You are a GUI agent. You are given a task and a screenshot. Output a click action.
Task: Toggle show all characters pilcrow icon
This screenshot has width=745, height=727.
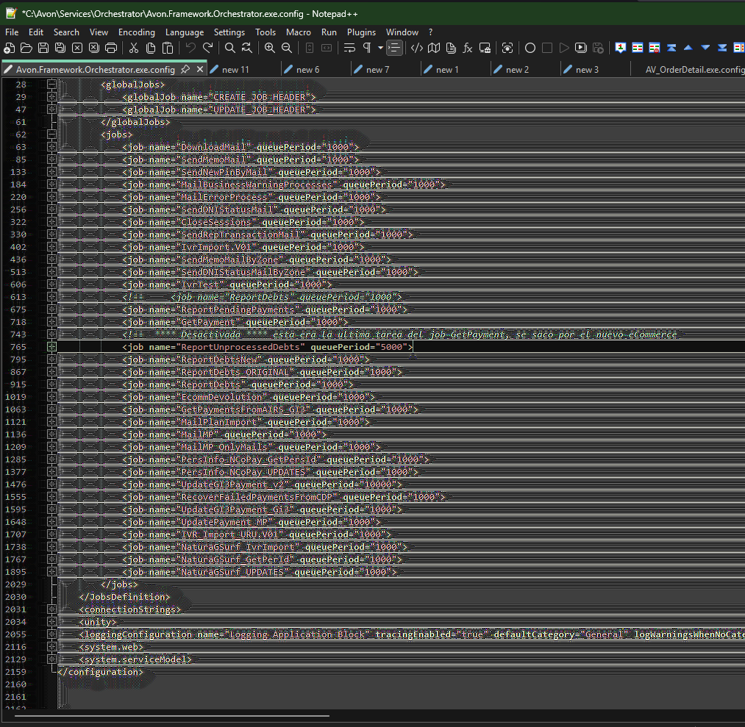tap(367, 48)
